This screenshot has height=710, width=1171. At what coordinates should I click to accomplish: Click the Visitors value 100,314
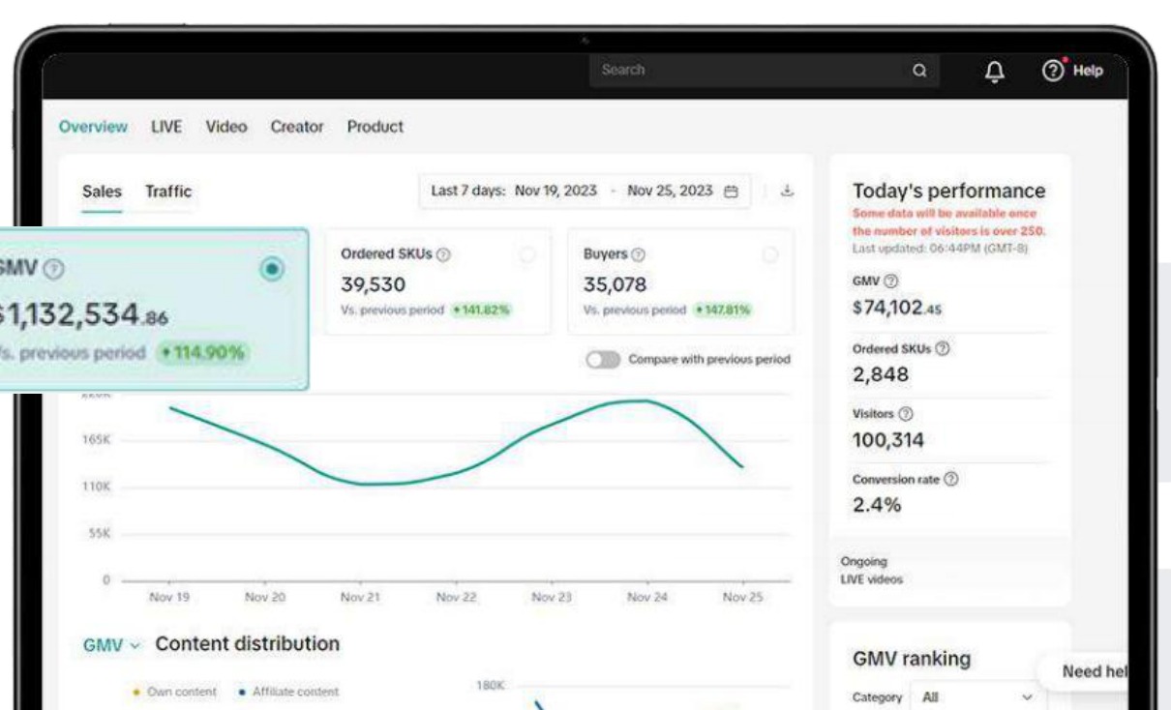click(887, 440)
